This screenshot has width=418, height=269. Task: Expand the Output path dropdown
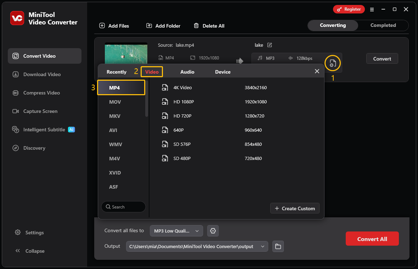click(x=262, y=246)
